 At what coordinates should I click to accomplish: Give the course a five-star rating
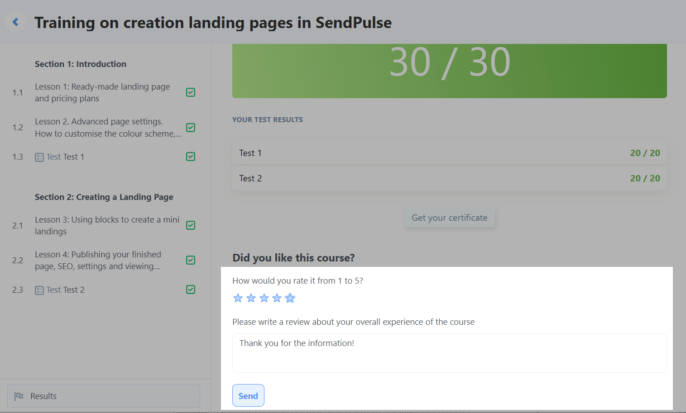pyautogui.click(x=290, y=298)
